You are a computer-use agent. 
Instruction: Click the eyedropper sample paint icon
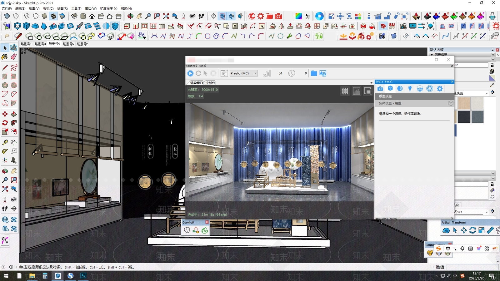tap(492, 85)
